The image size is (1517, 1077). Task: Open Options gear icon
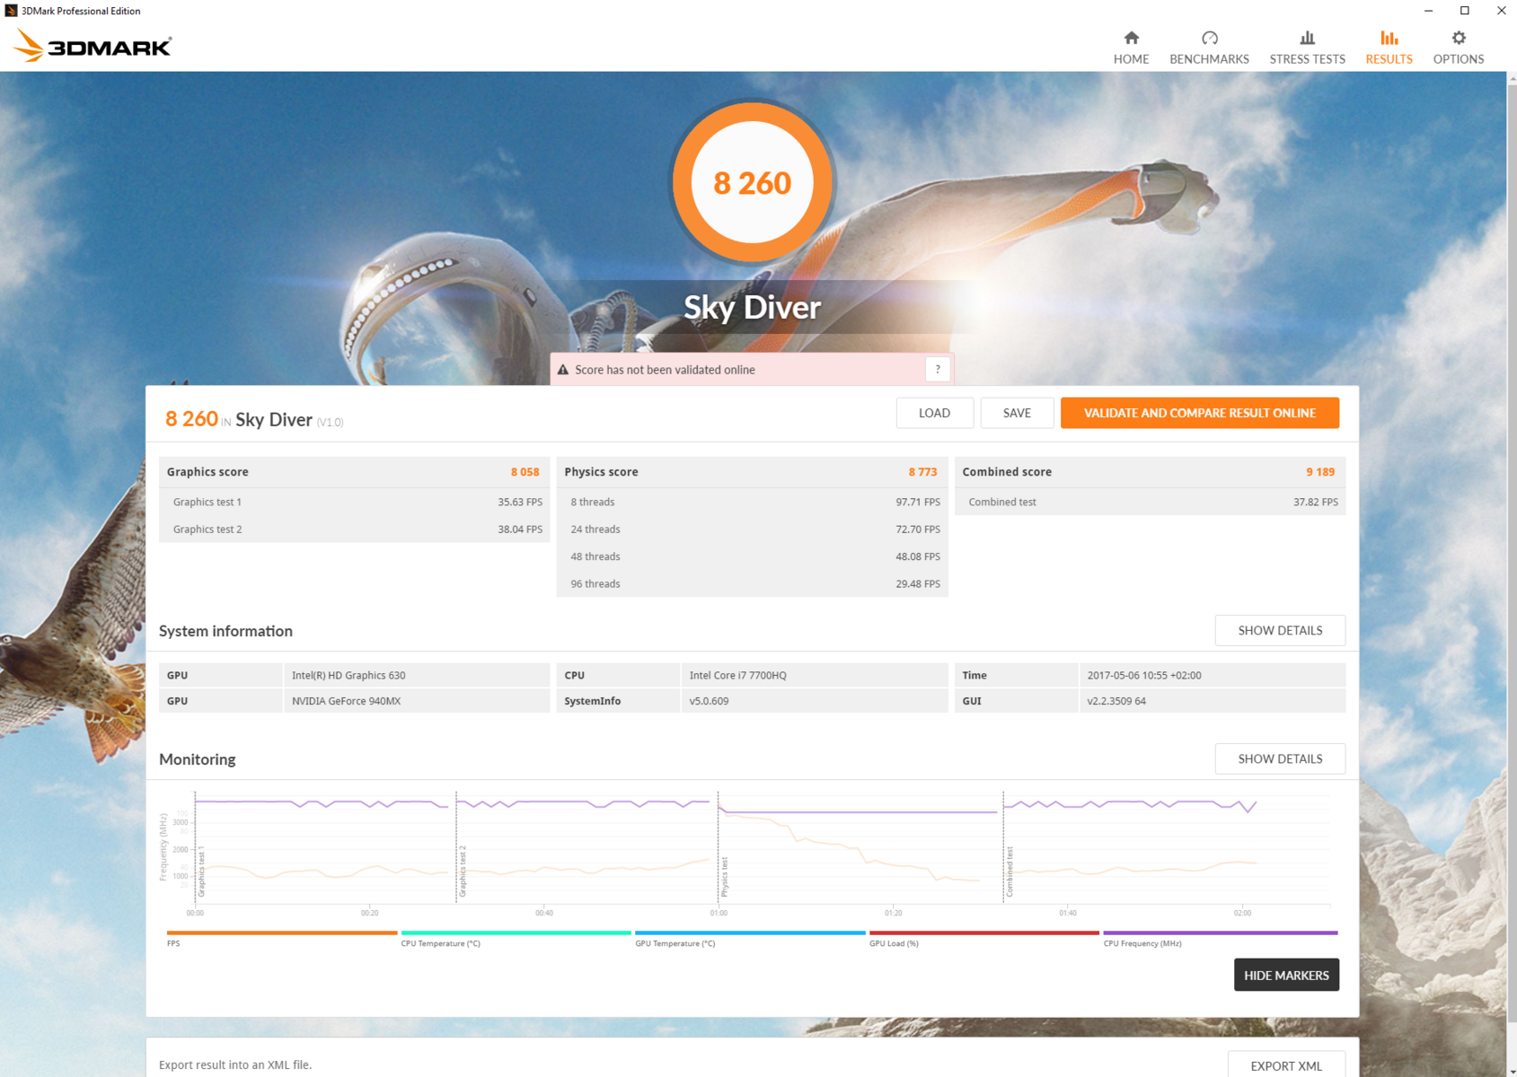click(1458, 38)
